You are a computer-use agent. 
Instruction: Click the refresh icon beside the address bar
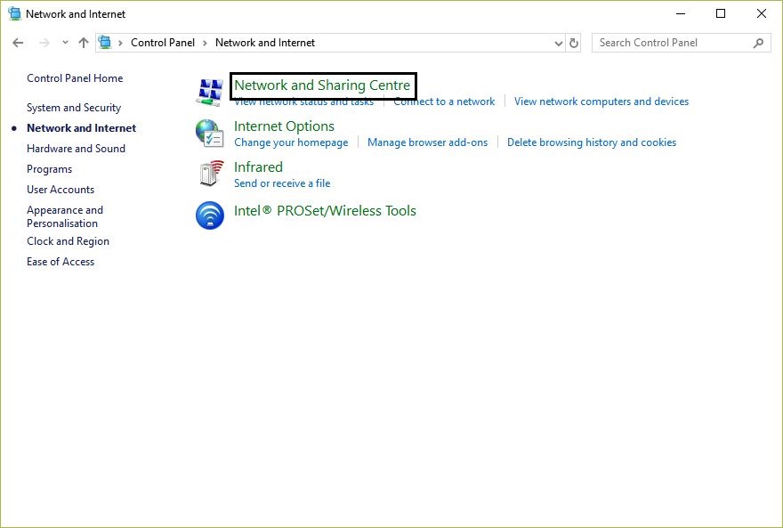[x=572, y=42]
